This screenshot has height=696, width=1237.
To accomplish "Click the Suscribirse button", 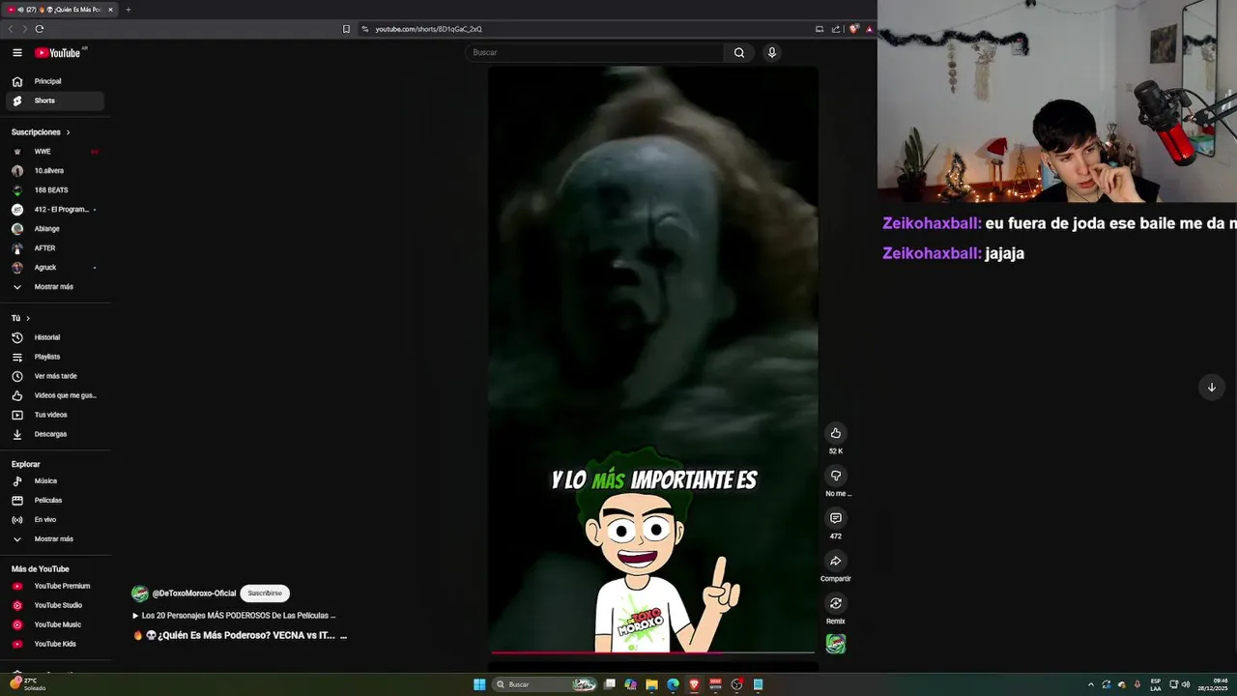I will [x=265, y=594].
